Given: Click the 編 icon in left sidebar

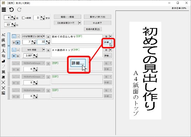Looking at the screenshot, I should coord(3,93).
